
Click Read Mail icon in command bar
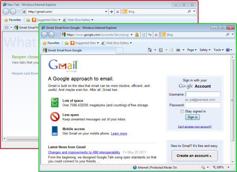point(171,50)
